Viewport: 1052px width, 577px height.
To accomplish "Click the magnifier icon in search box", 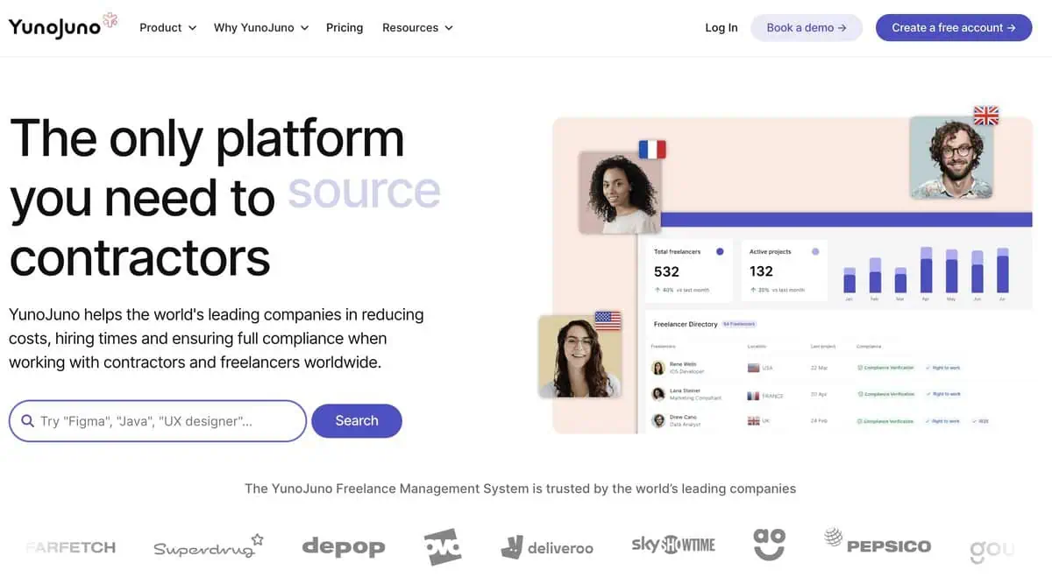I will pyautogui.click(x=28, y=421).
